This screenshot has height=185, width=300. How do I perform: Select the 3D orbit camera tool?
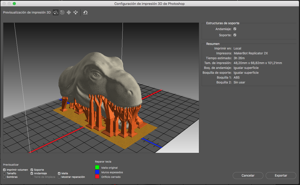point(56,12)
